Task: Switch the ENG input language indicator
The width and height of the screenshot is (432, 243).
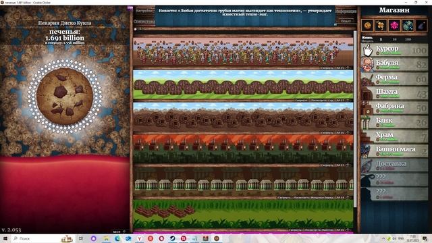Action: point(401,238)
